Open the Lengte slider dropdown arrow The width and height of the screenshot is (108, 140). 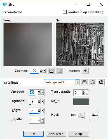(43, 111)
